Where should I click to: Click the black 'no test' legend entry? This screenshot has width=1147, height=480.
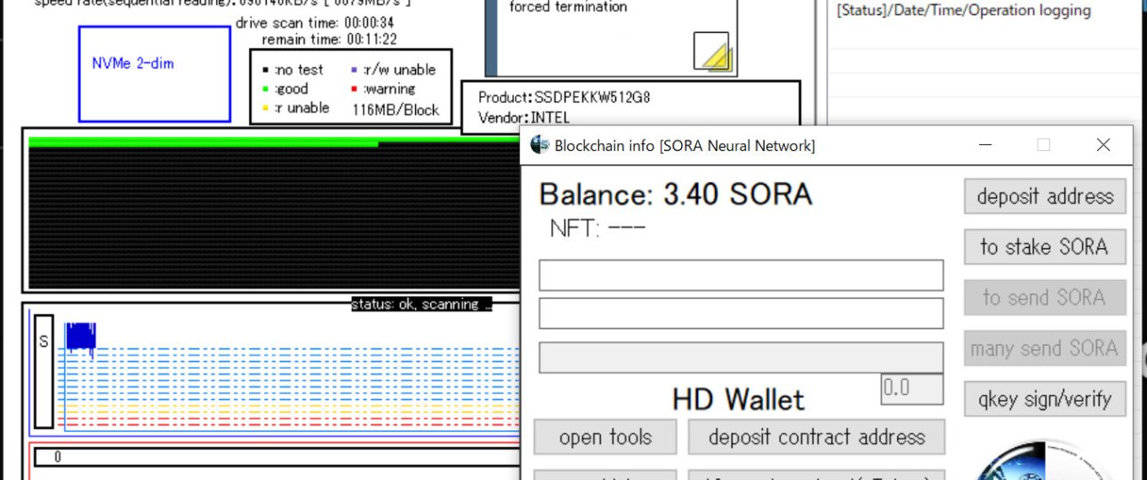(x=293, y=69)
